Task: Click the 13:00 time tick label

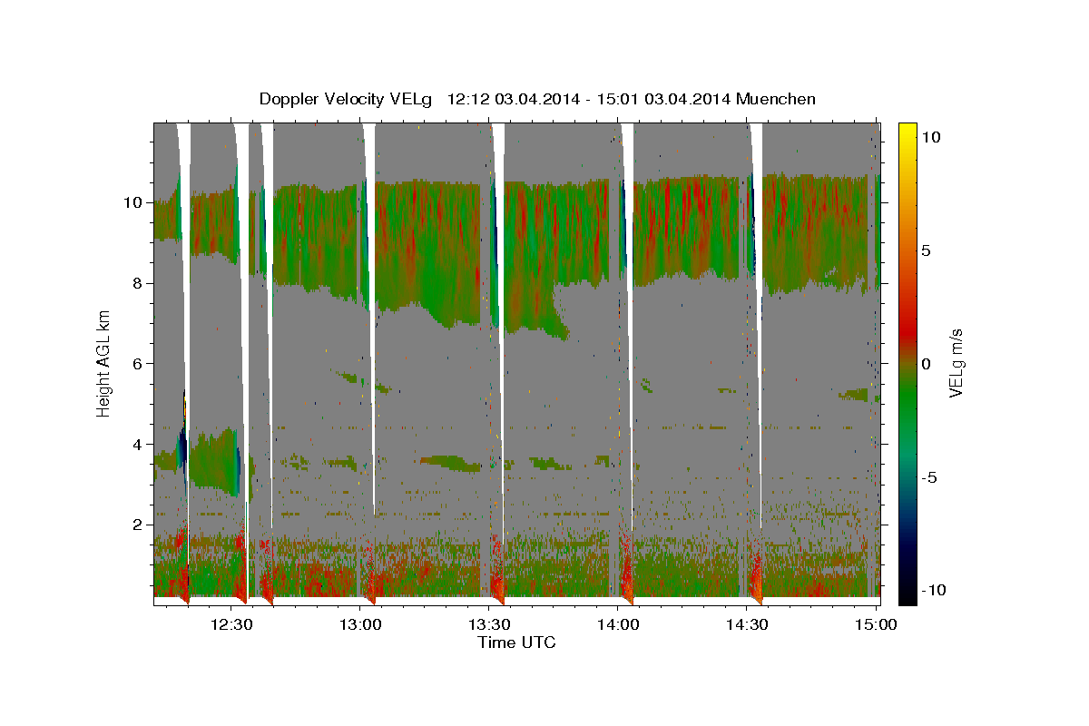Action: coord(360,624)
